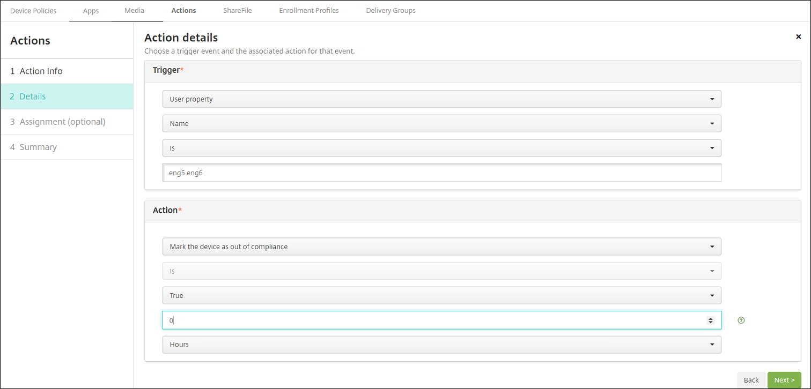Click the number spinner arrows in the delay field
The height and width of the screenshot is (389, 811).
pyautogui.click(x=711, y=320)
